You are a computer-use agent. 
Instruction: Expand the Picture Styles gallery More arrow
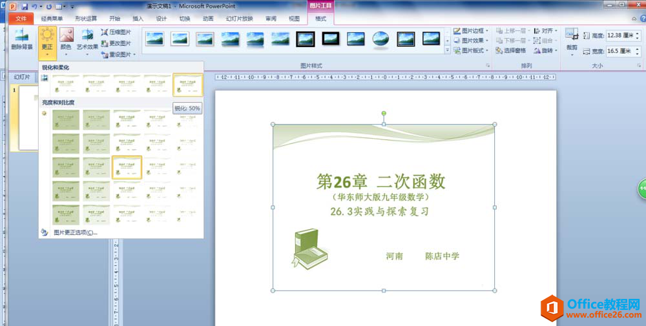[448, 50]
